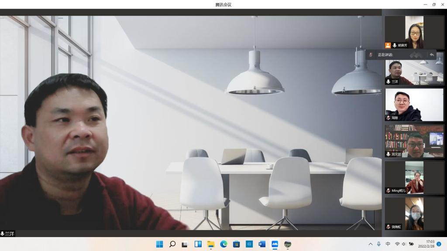Open the Windows Start menu
This screenshot has width=447, height=251.
(160, 244)
